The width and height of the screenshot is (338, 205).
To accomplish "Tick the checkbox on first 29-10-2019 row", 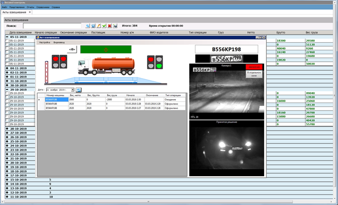I will tap(7, 93).
